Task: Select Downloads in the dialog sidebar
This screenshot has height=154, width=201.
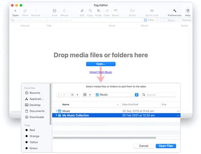Action: (35, 117)
